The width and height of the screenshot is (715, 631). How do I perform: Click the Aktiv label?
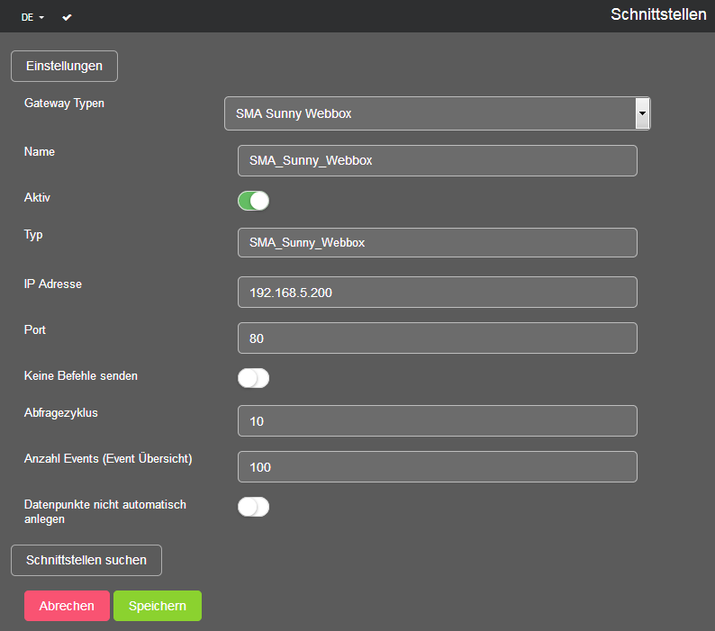click(37, 197)
